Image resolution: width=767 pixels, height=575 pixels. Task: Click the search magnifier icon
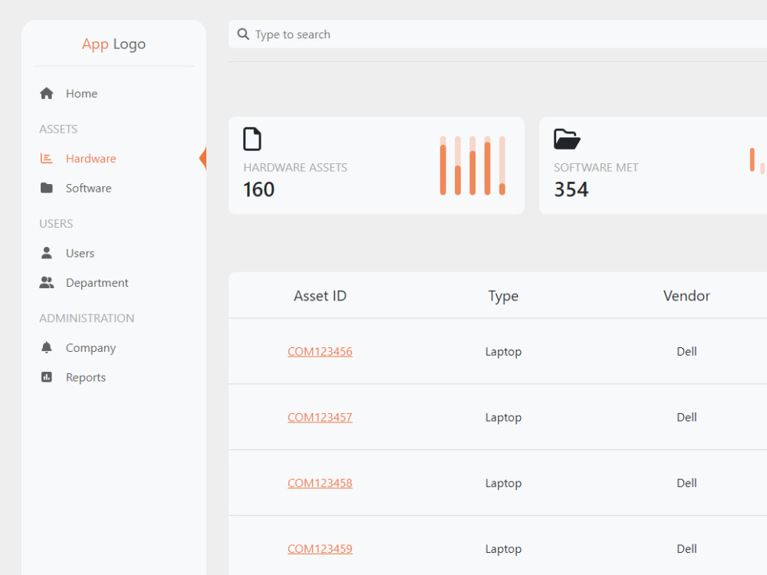point(243,34)
